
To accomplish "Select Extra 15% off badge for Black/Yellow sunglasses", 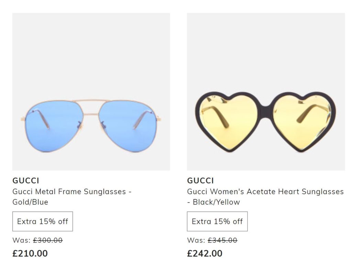I will (x=217, y=222).
